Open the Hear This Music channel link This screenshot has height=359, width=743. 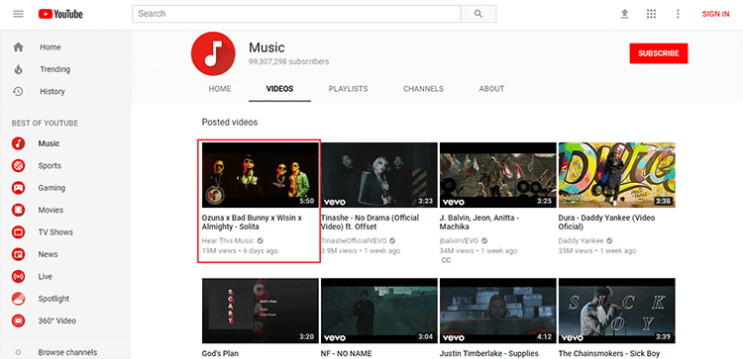[228, 240]
